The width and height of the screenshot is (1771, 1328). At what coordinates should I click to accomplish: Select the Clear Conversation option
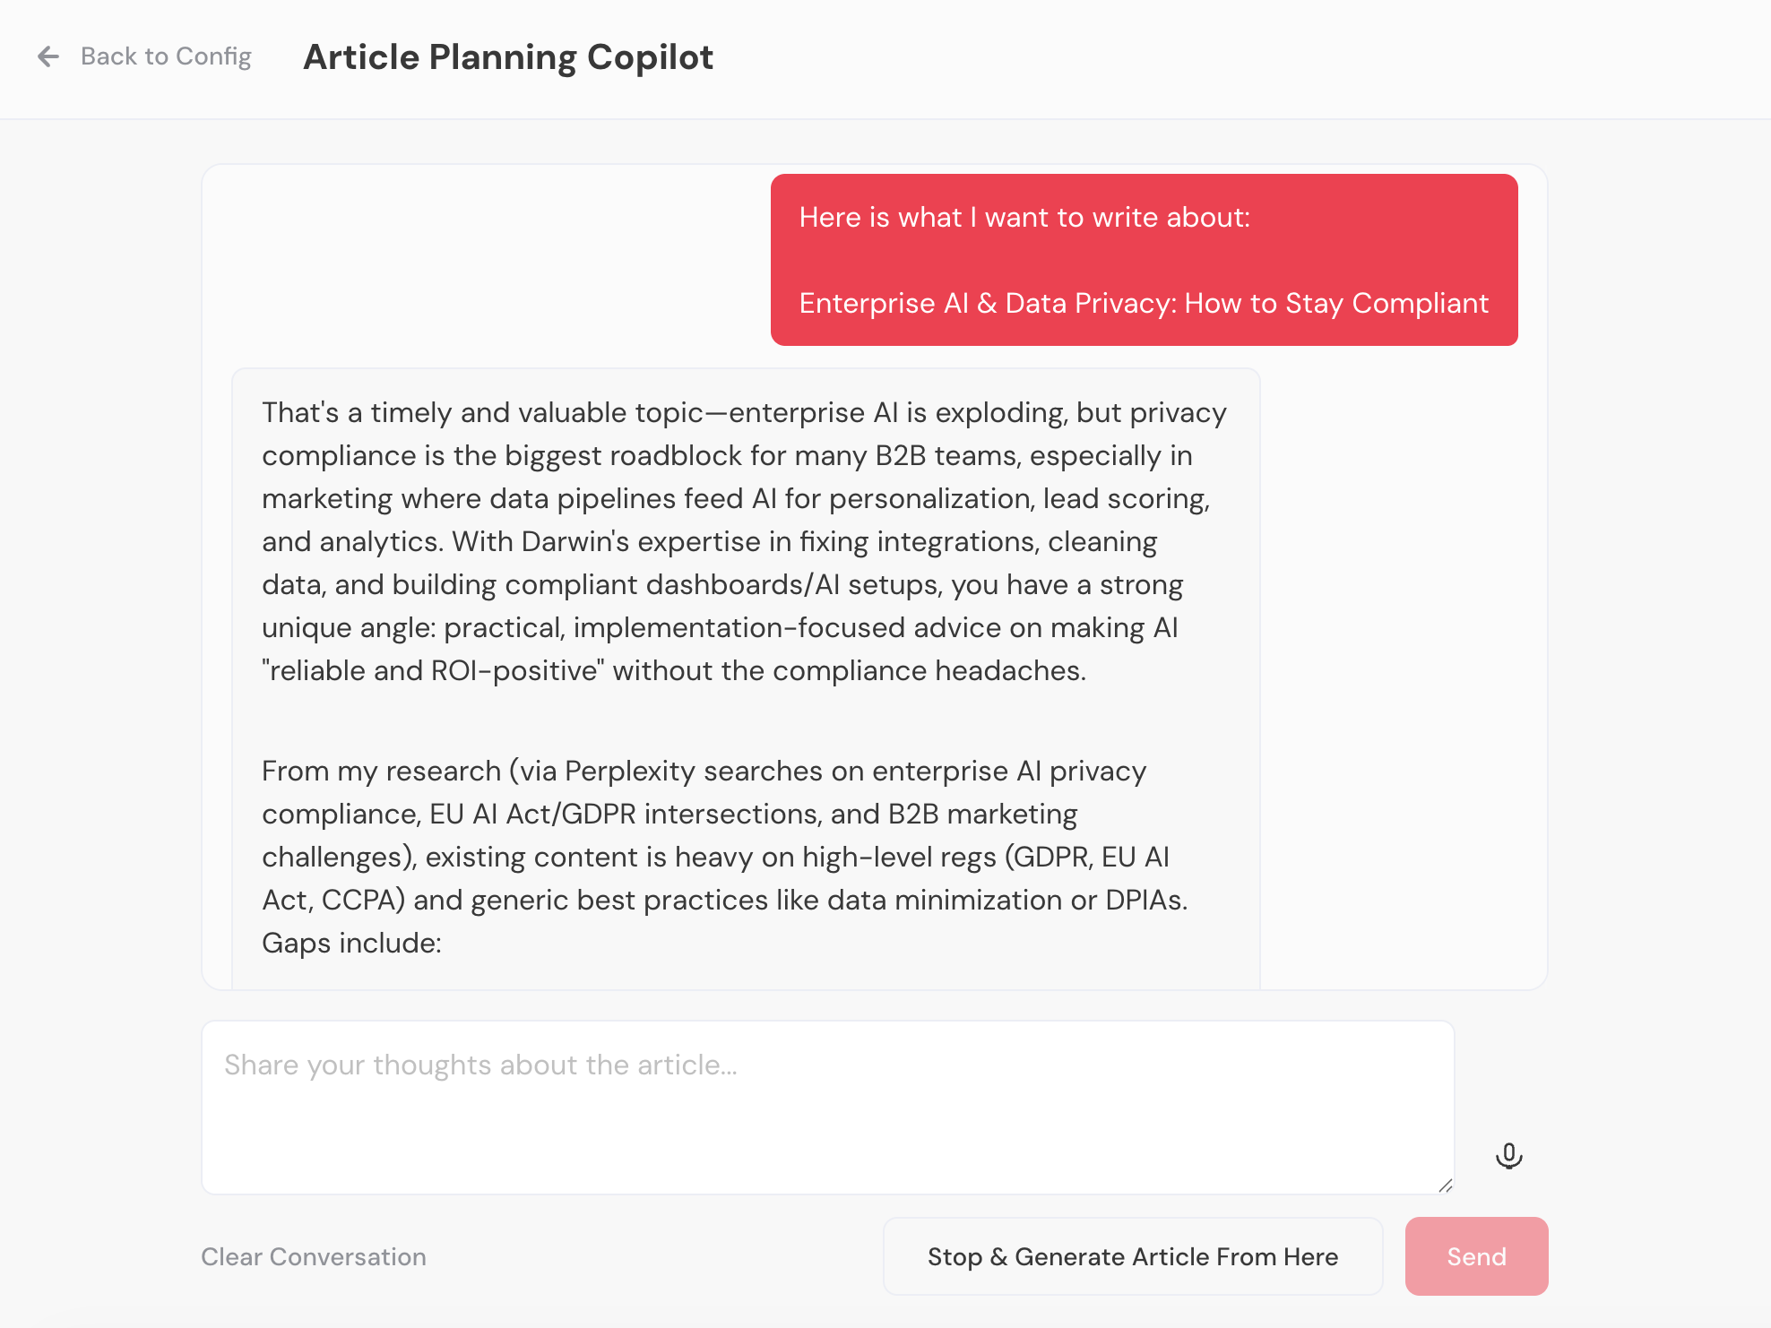[313, 1256]
